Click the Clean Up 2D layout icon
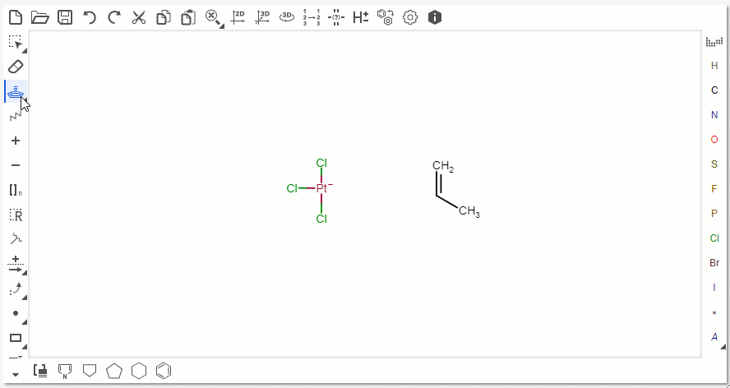Image resolution: width=730 pixels, height=388 pixels. click(238, 16)
